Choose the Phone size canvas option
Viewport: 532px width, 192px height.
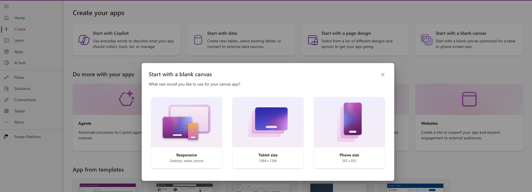click(x=349, y=133)
